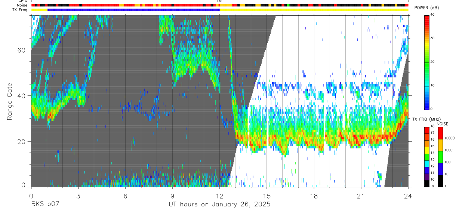Click the purple 10–11 MHz swatch in TX FRQ legend
The image size is (459, 212).
pyautogui.click(x=427, y=177)
